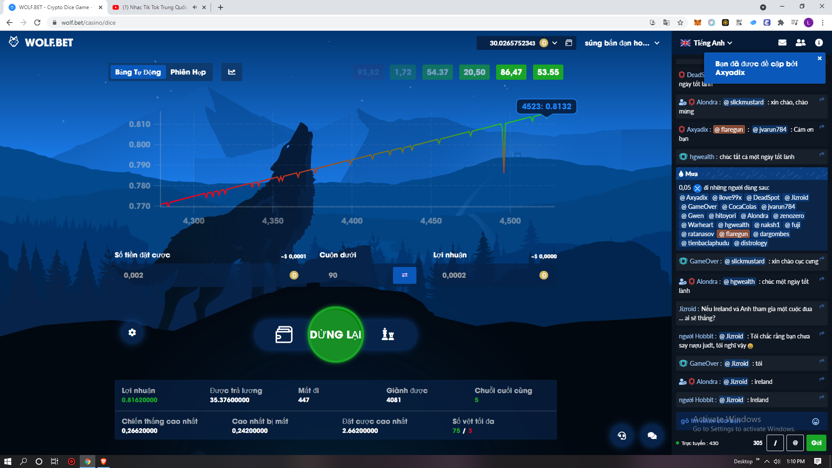The image size is (832, 468).
Task: Open the strategy chess pieces icon
Action: coord(388,334)
